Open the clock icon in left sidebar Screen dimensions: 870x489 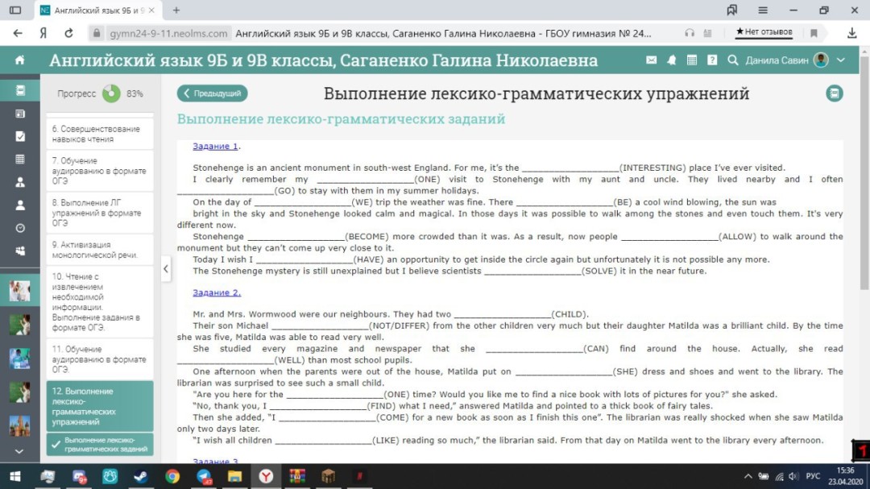[20, 228]
